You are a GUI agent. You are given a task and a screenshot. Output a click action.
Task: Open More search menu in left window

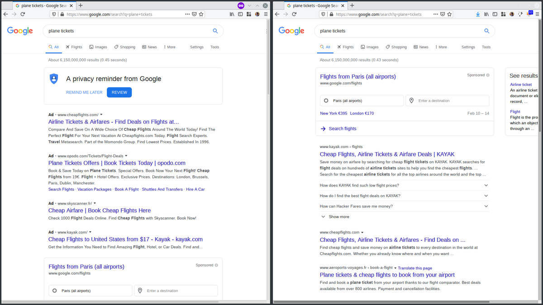[x=170, y=47]
